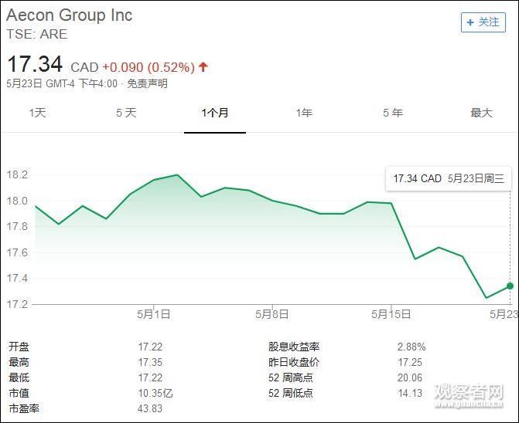Viewport: 519px width, 423px height.
Task: Click the green data point on chart
Action: click(510, 286)
